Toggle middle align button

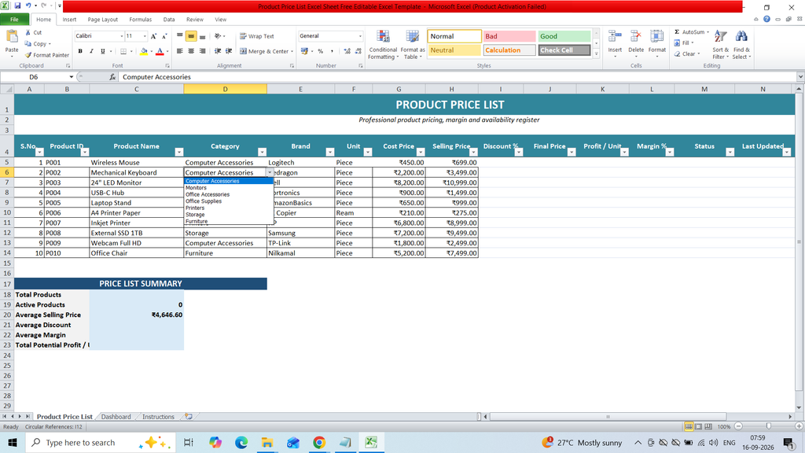click(191, 36)
